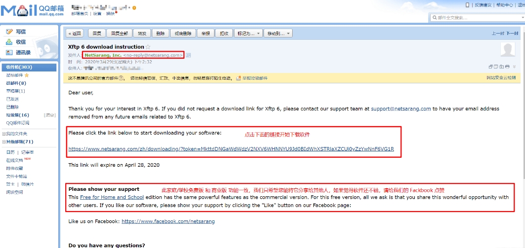
Task: Click the orange alert icon next to account name
Action: coord(134,8)
